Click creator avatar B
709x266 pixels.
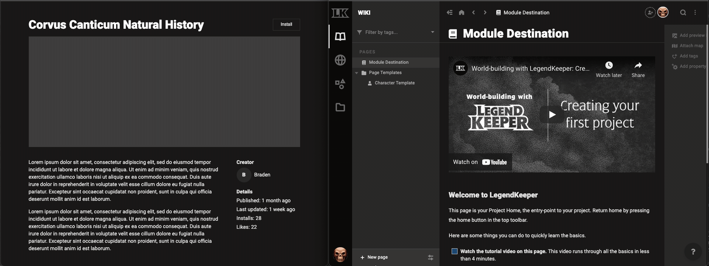tap(243, 175)
